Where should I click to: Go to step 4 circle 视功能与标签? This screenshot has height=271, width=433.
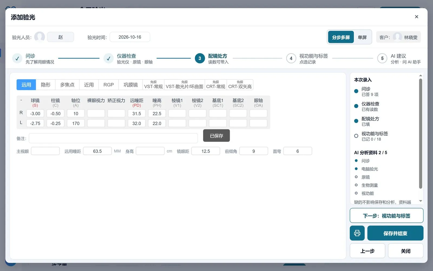tap(291, 58)
